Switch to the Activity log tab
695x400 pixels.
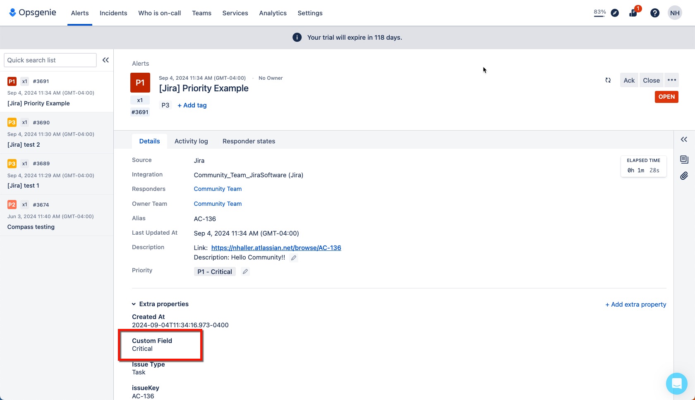click(191, 141)
